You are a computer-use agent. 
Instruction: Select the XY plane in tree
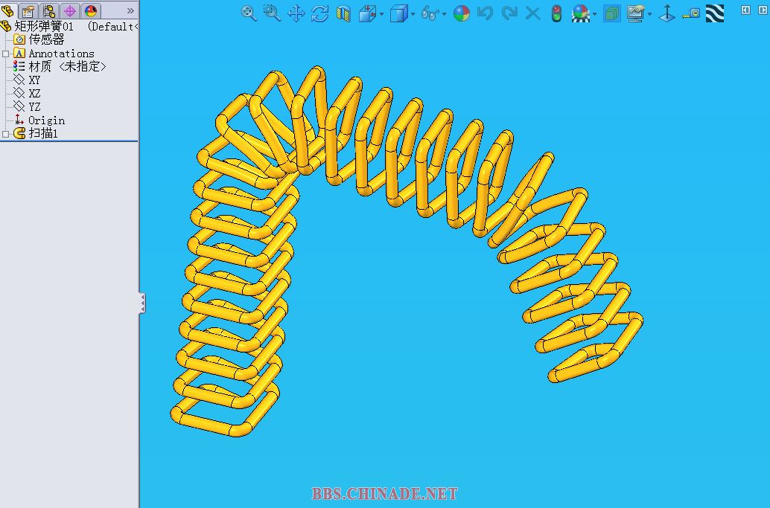34,80
